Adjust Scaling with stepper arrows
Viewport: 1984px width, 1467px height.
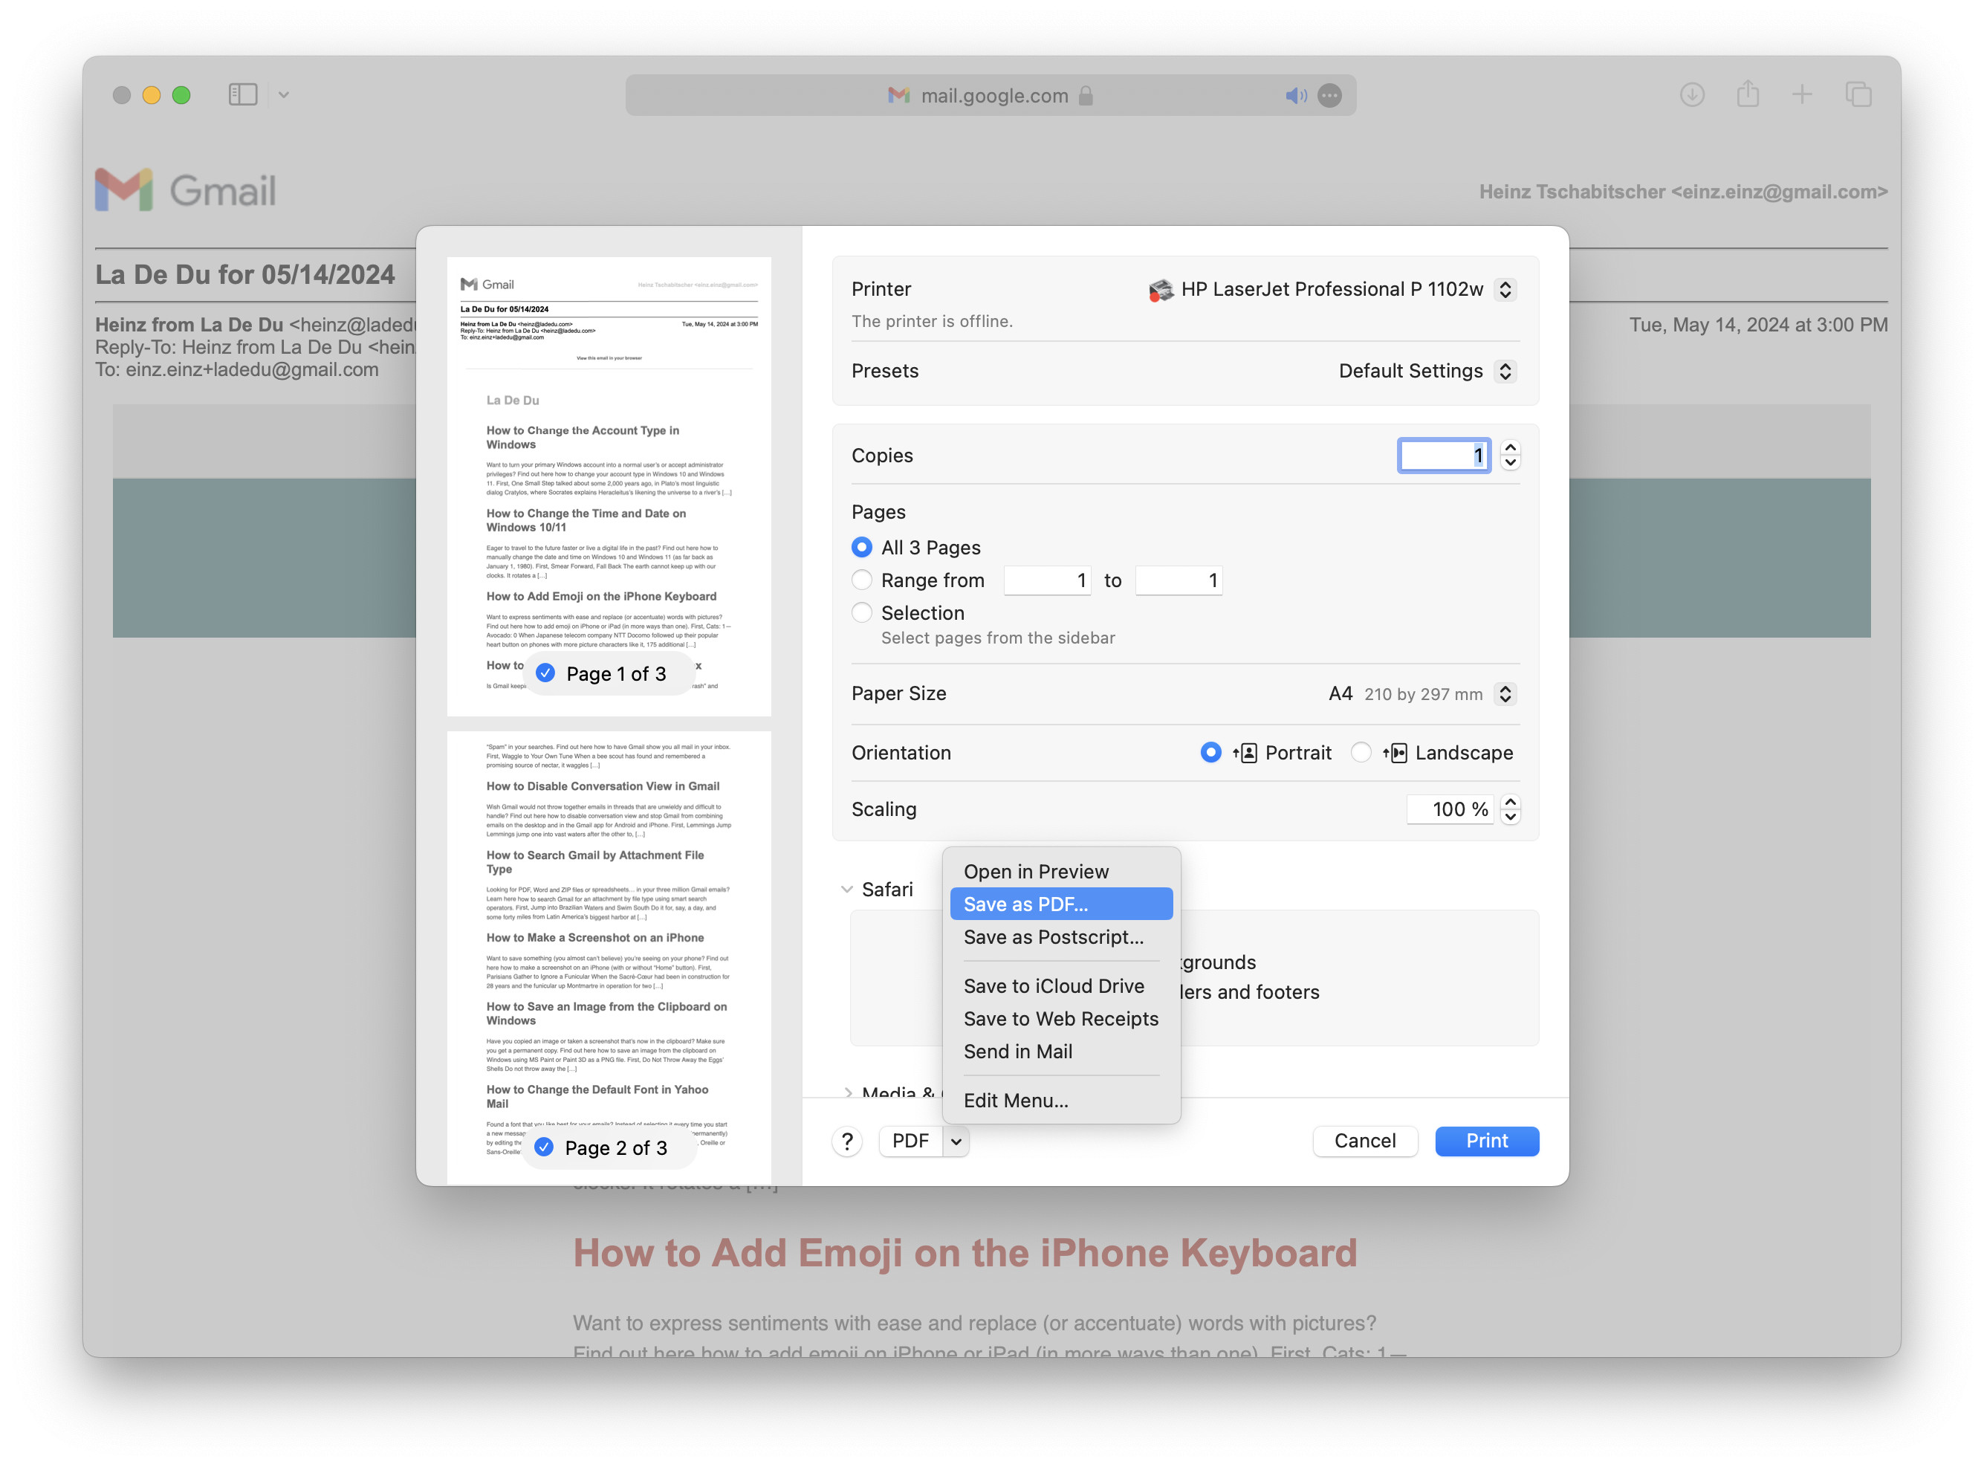(1509, 809)
